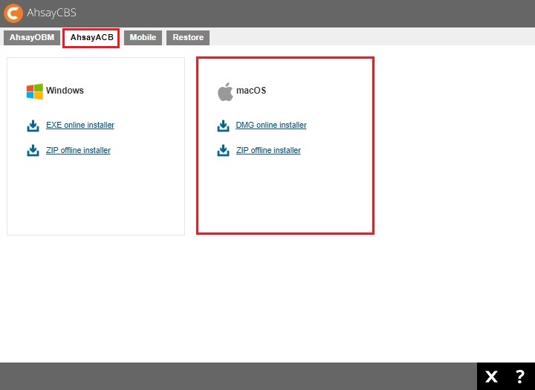Open help with the question mark icon
Viewport: 535px width, 390px height.
tap(519, 377)
